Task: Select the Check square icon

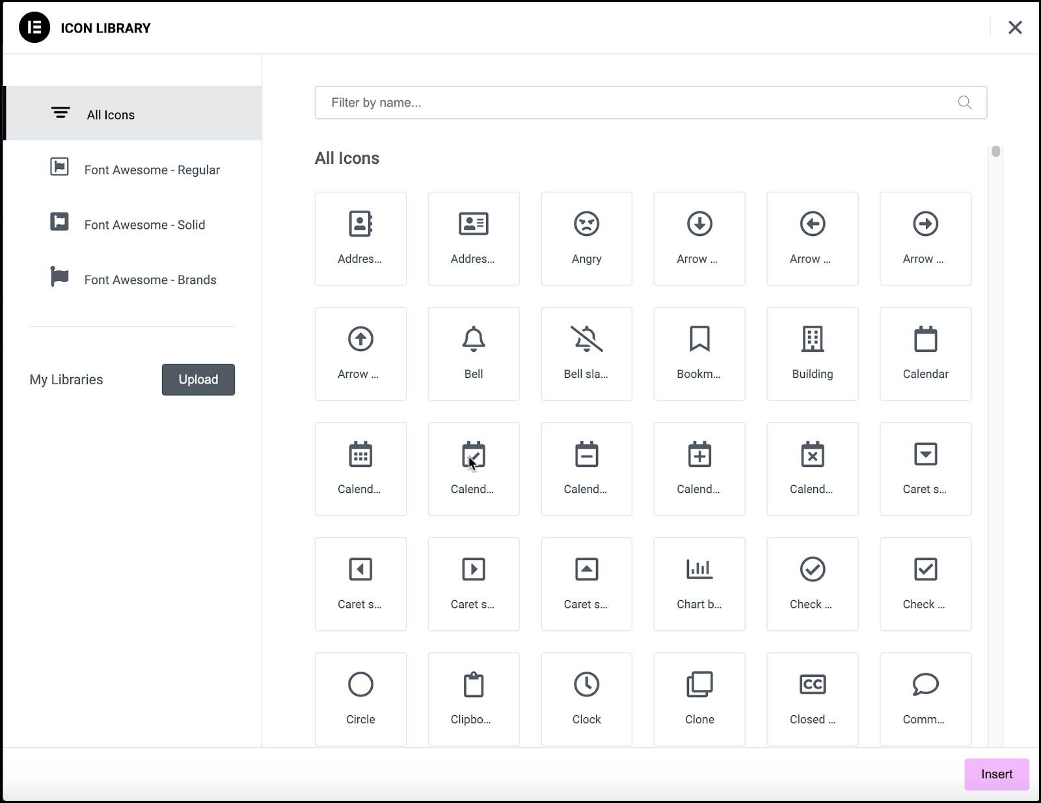Action: [x=925, y=584]
